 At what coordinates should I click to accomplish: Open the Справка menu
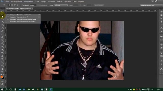click(81, 2)
